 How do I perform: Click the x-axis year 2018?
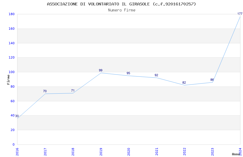(x=73, y=152)
